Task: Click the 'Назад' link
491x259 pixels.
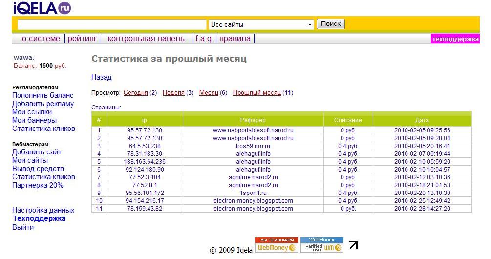Action: [x=101, y=77]
